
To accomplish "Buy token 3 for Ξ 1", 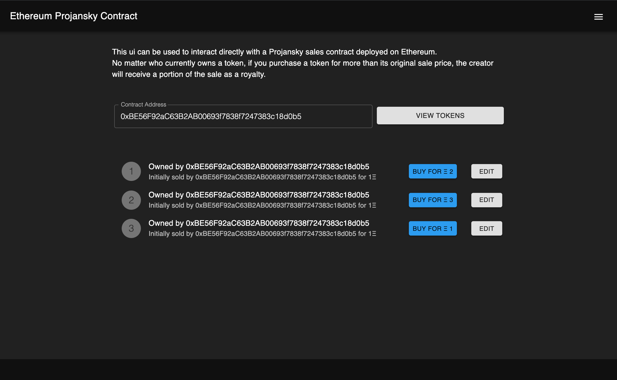I will coord(433,228).
